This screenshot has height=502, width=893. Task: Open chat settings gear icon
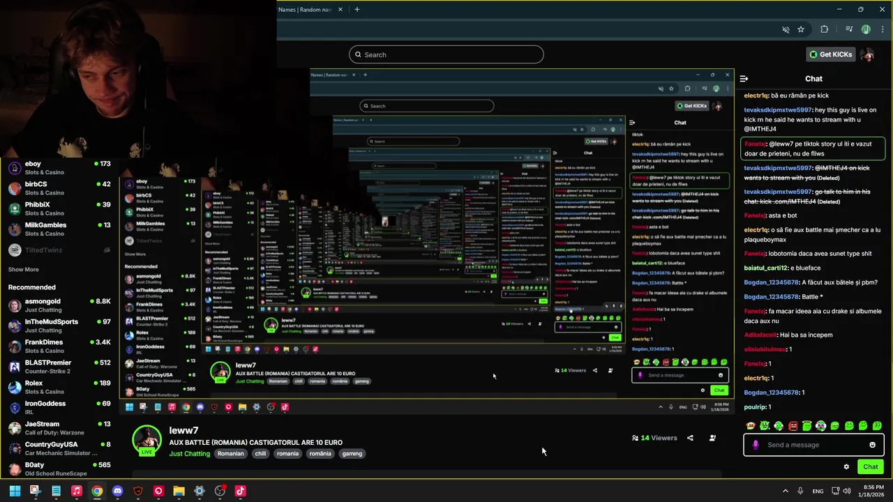click(x=846, y=467)
